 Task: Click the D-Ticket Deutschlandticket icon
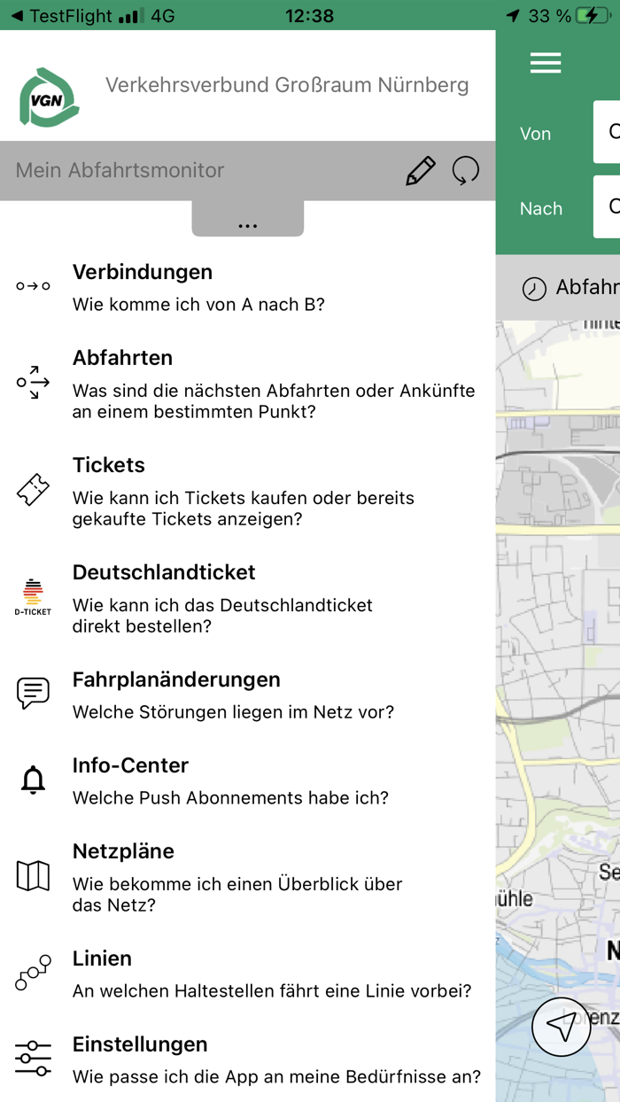point(32,595)
